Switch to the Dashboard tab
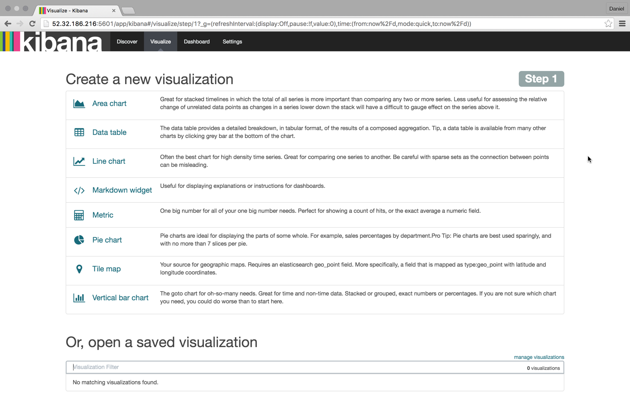Screen dimensions: 630x394 point(196,41)
